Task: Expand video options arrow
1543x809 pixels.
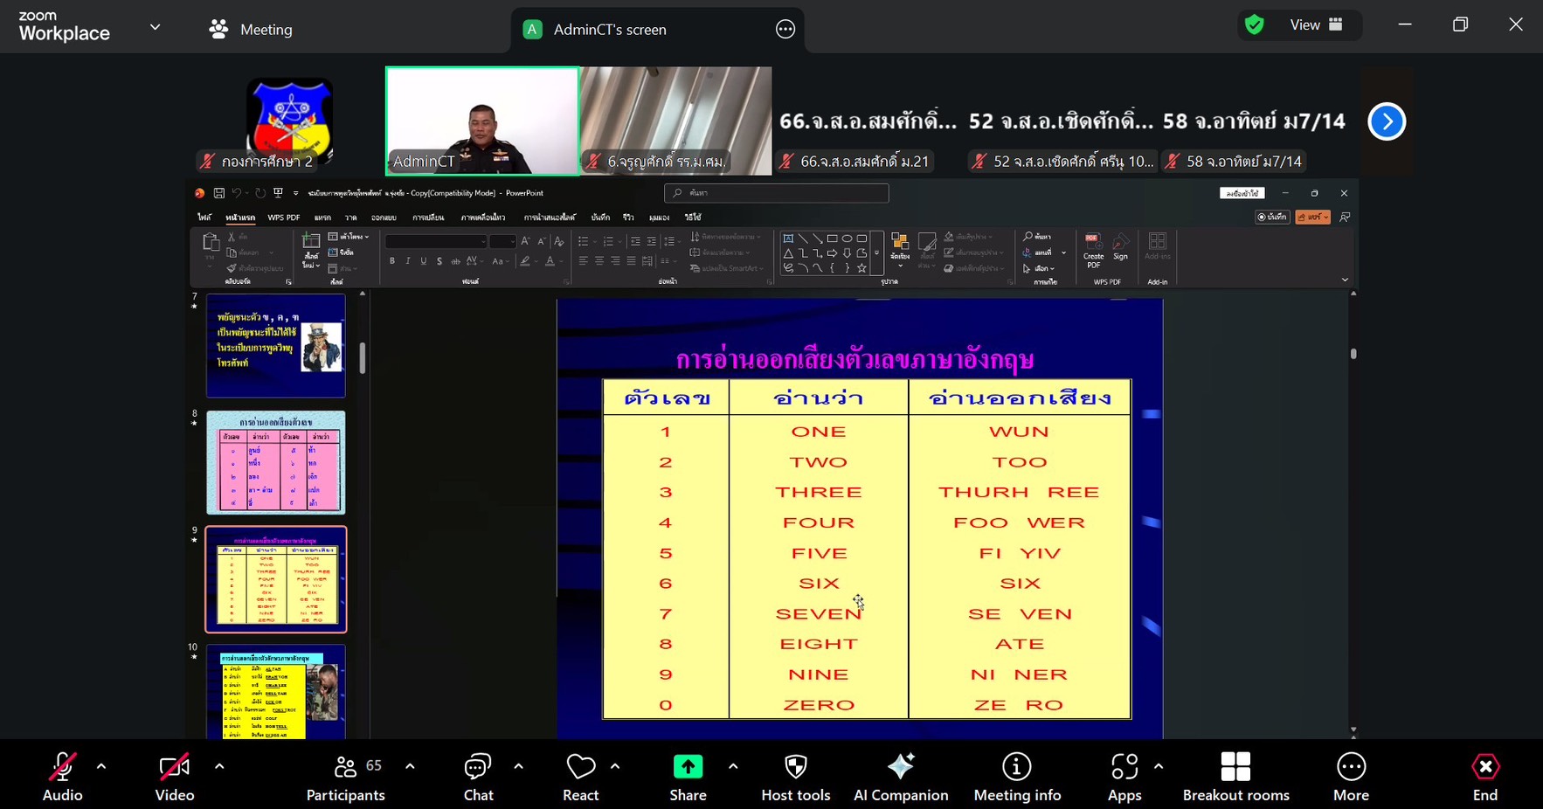Action: (219, 767)
